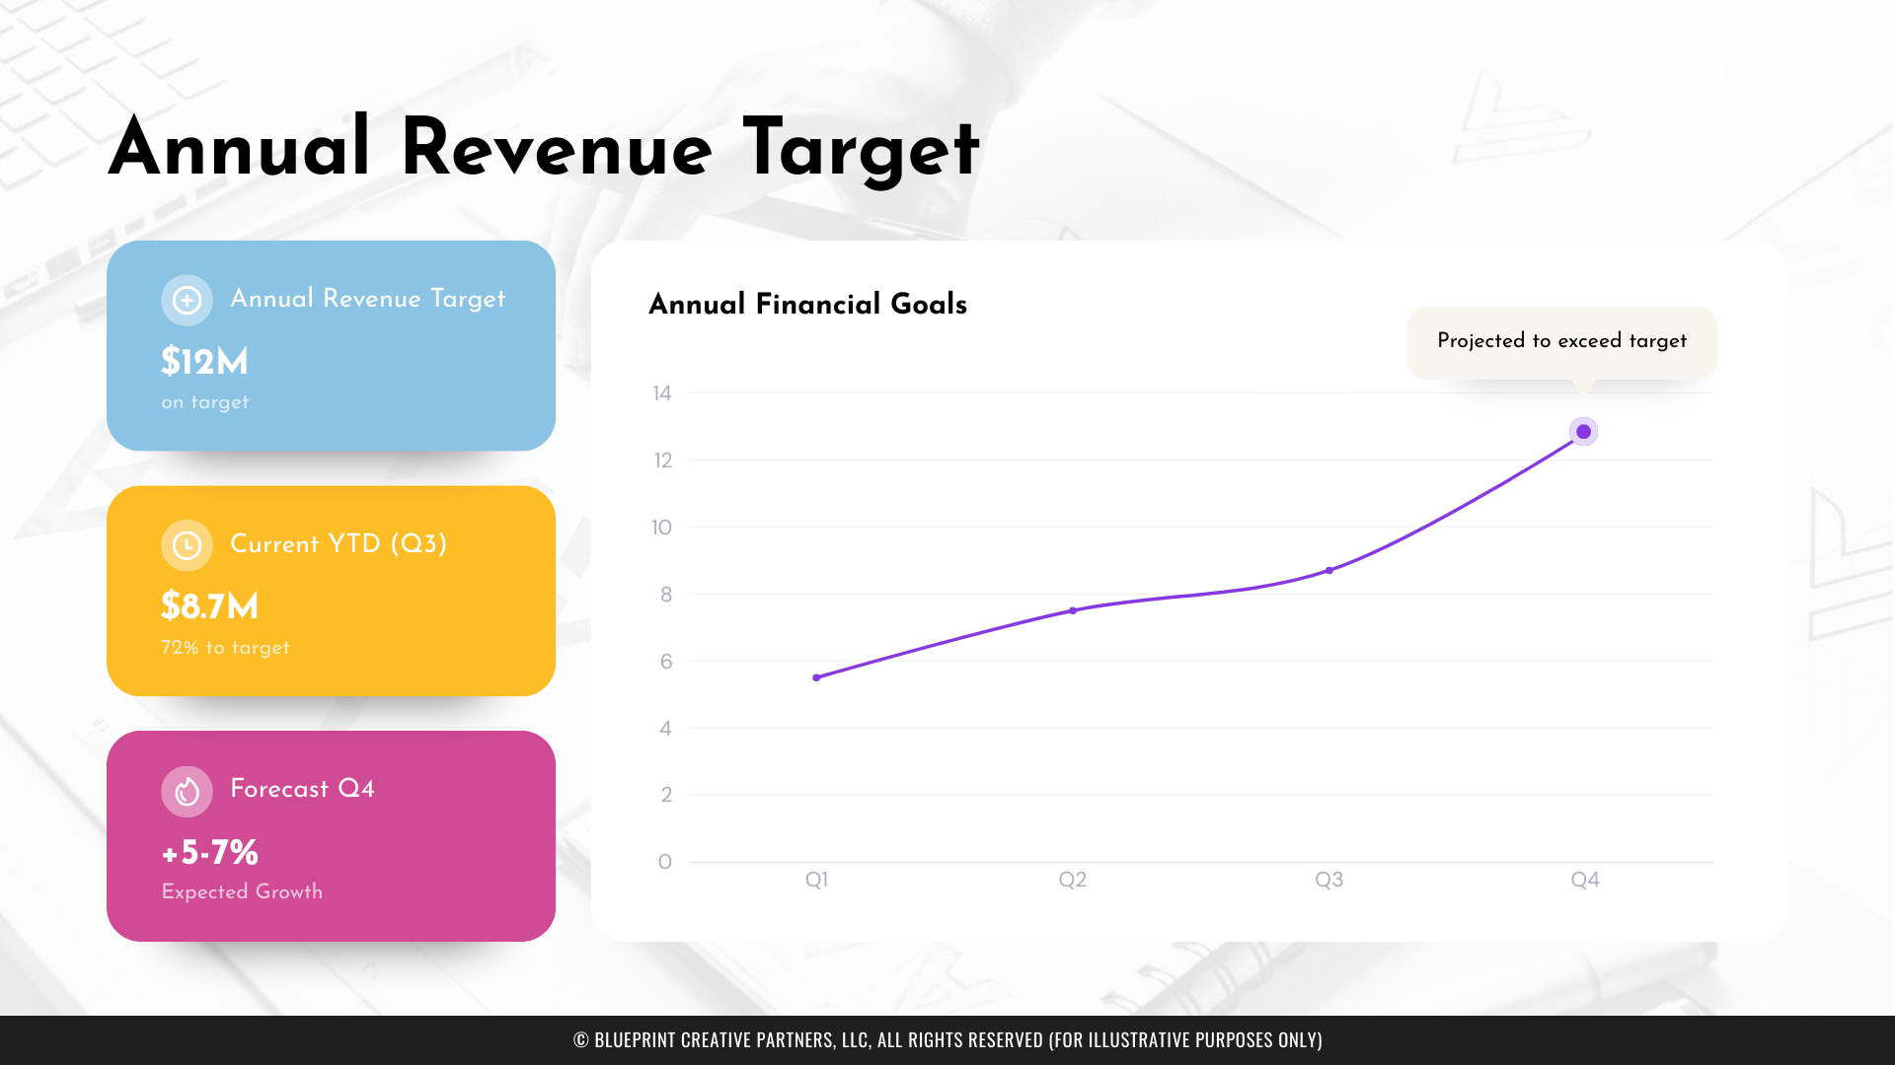Click the plus-circle icon on the blue card

187,300
